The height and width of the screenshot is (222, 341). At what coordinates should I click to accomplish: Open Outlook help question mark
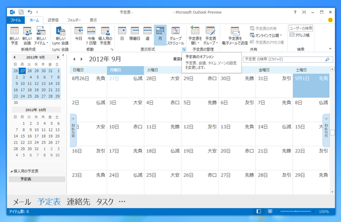(x=295, y=12)
